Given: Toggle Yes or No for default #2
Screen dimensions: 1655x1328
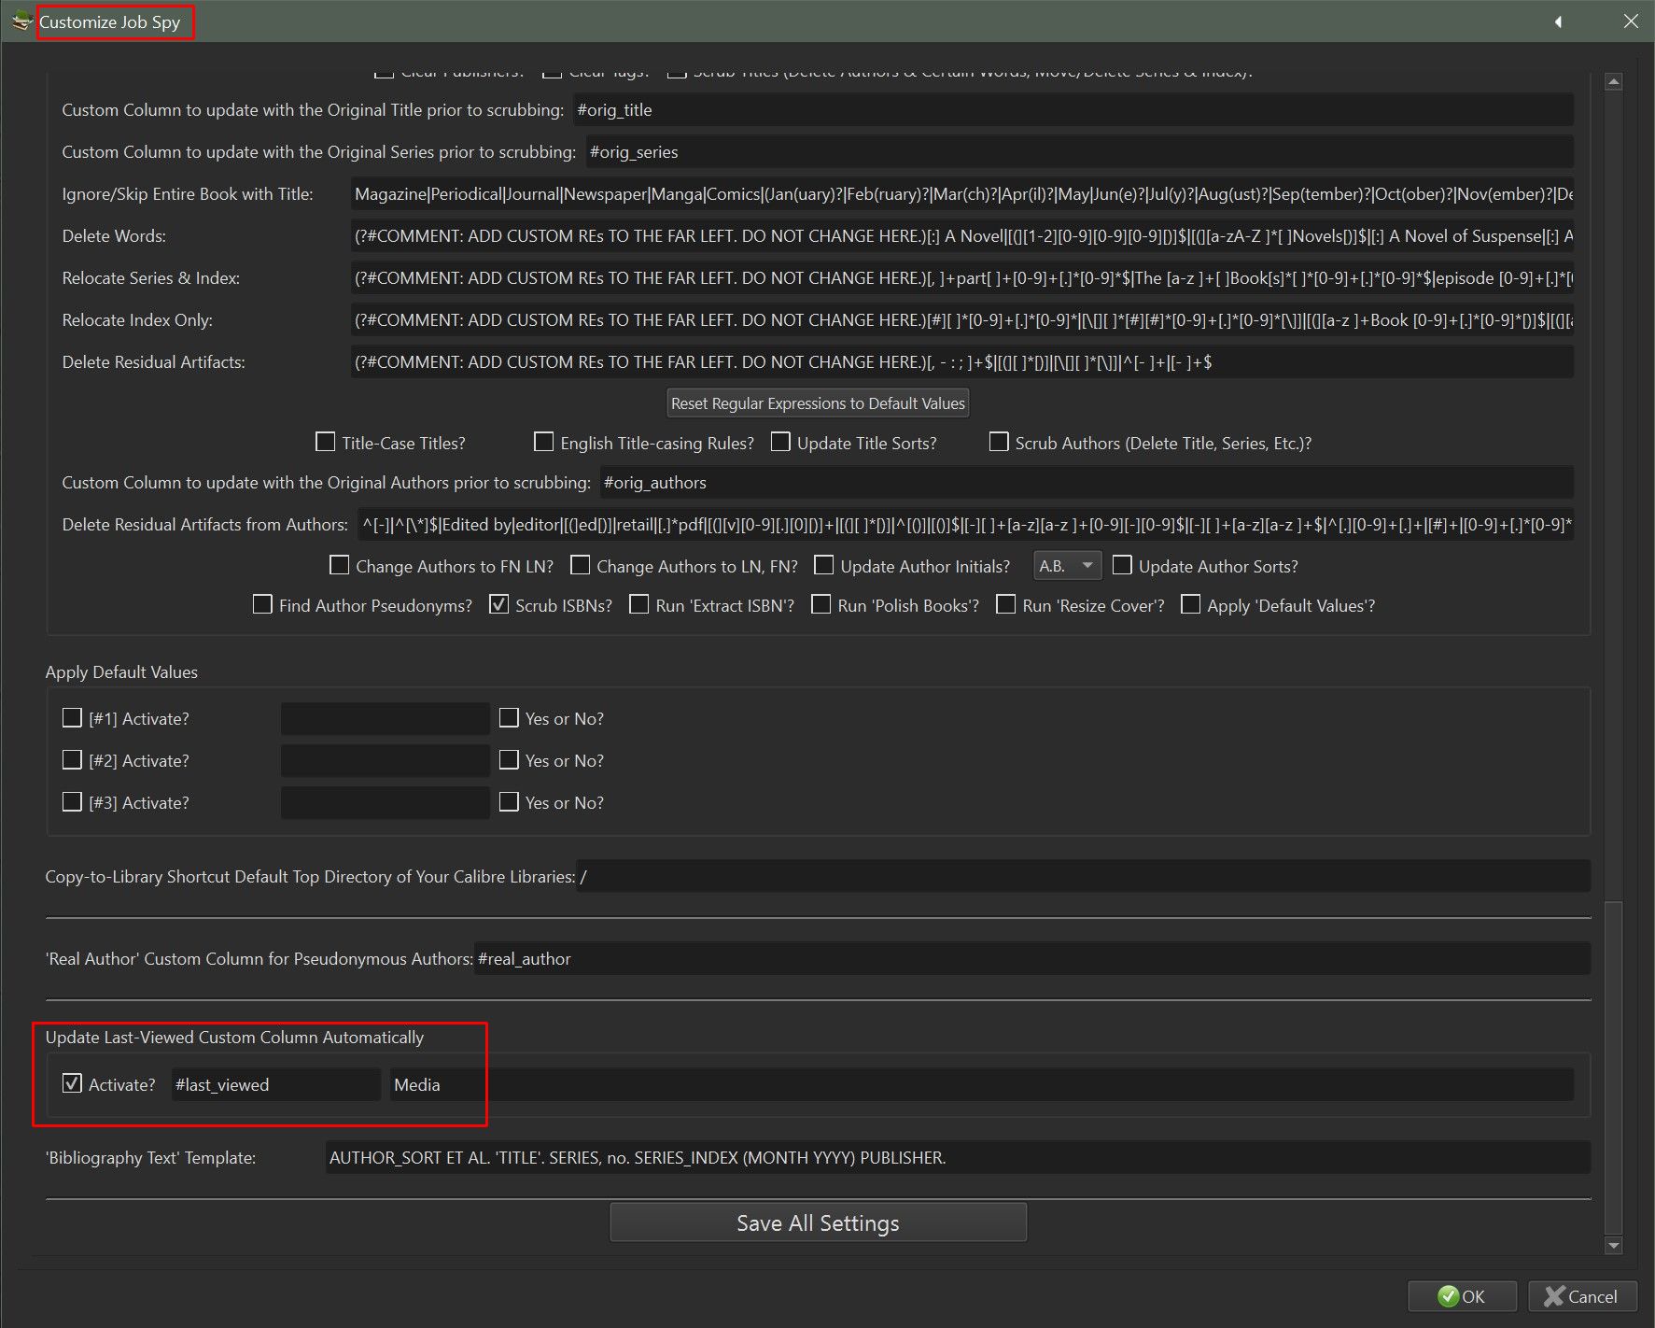Looking at the screenshot, I should pyautogui.click(x=509, y=760).
